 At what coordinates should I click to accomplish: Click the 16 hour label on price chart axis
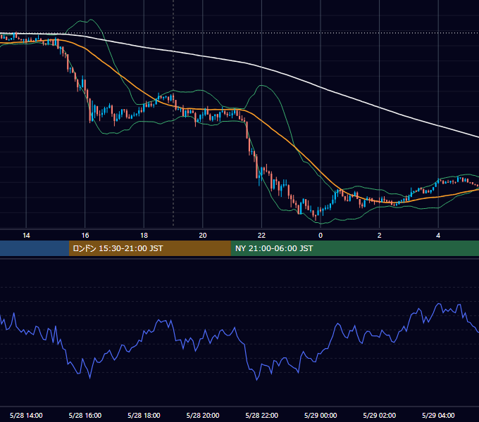[85, 236]
